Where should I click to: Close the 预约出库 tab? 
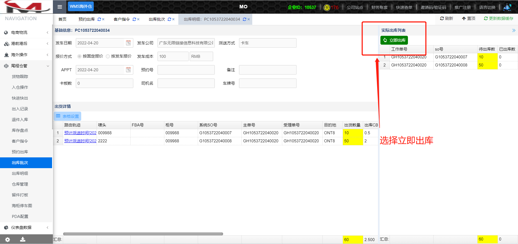point(103,19)
